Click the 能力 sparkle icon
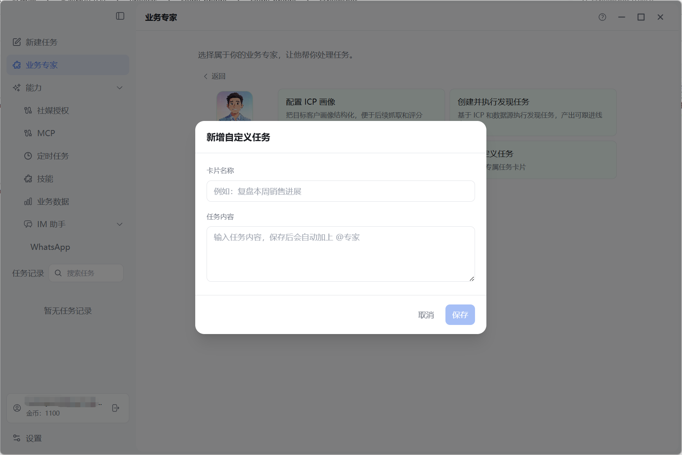 point(17,88)
